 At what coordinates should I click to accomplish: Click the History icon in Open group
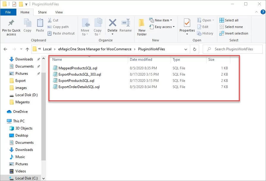pyautogui.click(x=205, y=33)
